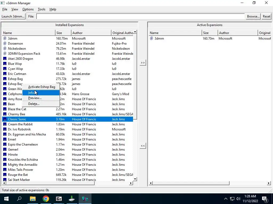Screen dimensions: 273x204
Task: Click the Cyan Wisp item icon
Action: [5, 69]
